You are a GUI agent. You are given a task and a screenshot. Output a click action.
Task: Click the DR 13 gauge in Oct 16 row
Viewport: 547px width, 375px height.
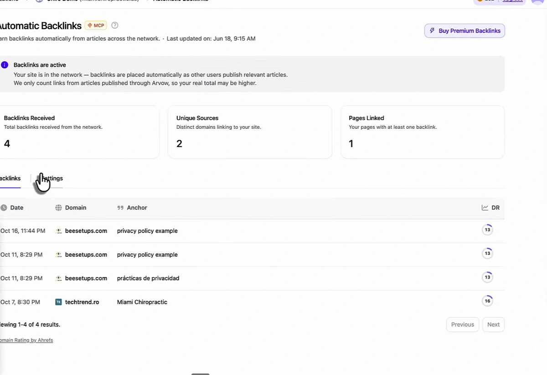pos(487,230)
